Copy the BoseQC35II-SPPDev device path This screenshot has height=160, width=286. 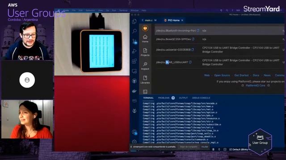pyautogui.click(x=193, y=39)
